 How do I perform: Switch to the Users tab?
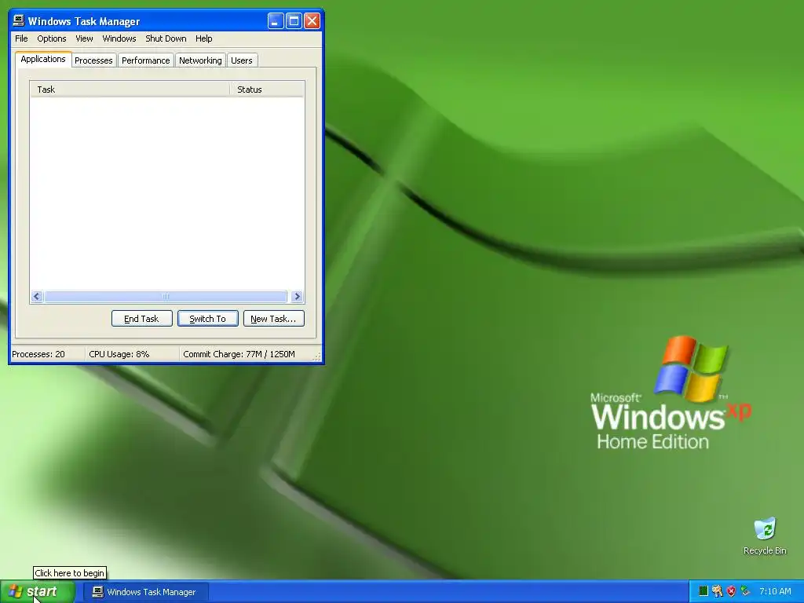pyautogui.click(x=242, y=60)
